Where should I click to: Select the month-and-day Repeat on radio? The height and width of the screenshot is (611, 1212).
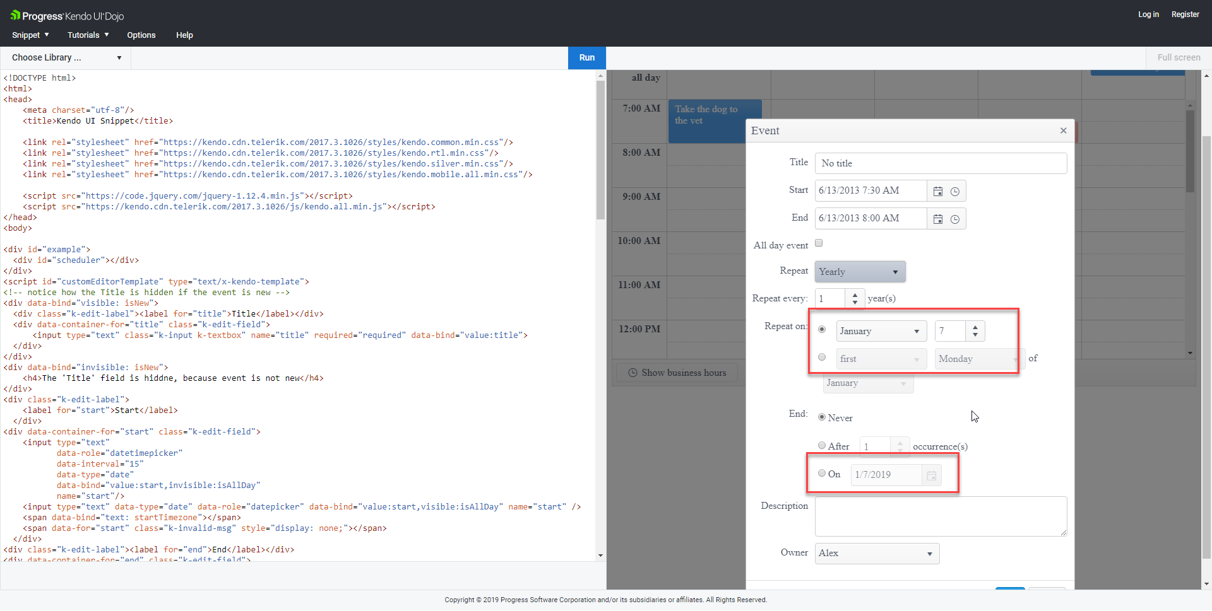coord(822,329)
